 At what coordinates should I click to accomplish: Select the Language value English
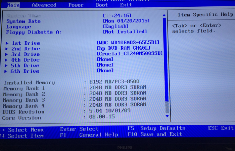[x=116, y=27]
